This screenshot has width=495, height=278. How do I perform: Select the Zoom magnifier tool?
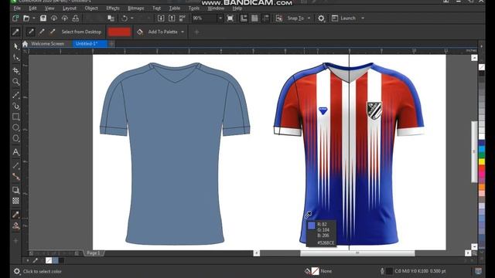point(15,82)
